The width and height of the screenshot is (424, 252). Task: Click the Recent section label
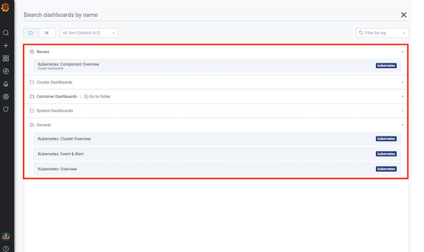[43, 52]
